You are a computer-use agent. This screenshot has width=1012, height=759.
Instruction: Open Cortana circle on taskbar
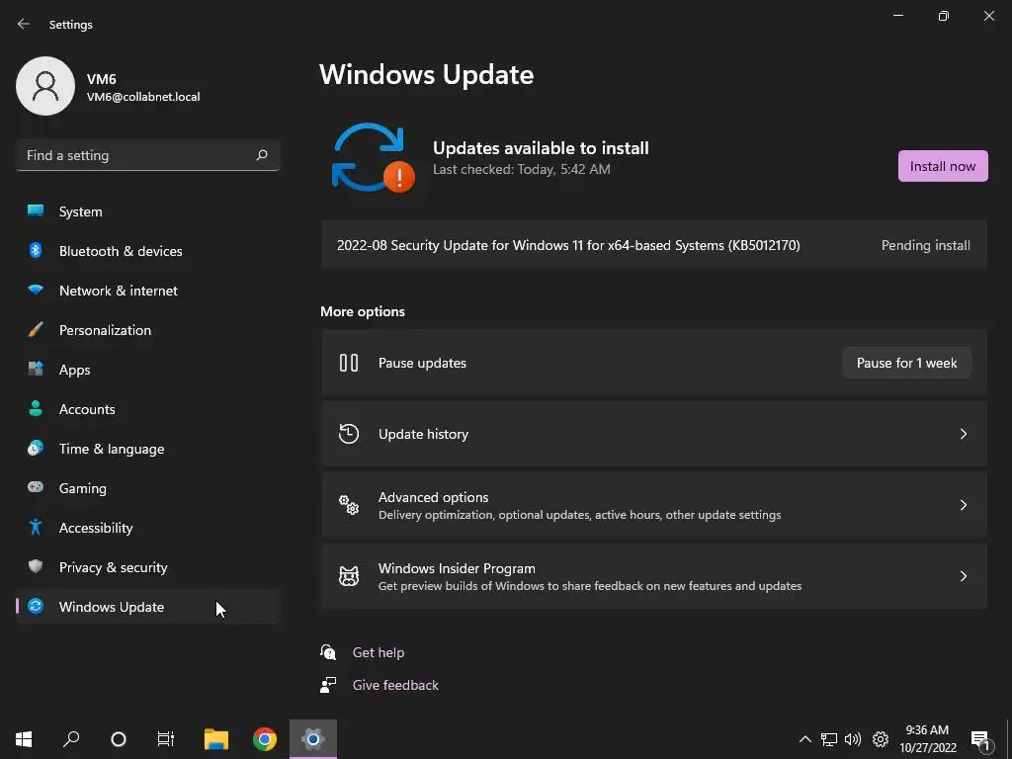(119, 739)
